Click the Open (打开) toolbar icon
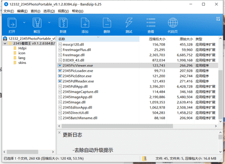This screenshot has height=164, width=225. click(x=12, y=23)
